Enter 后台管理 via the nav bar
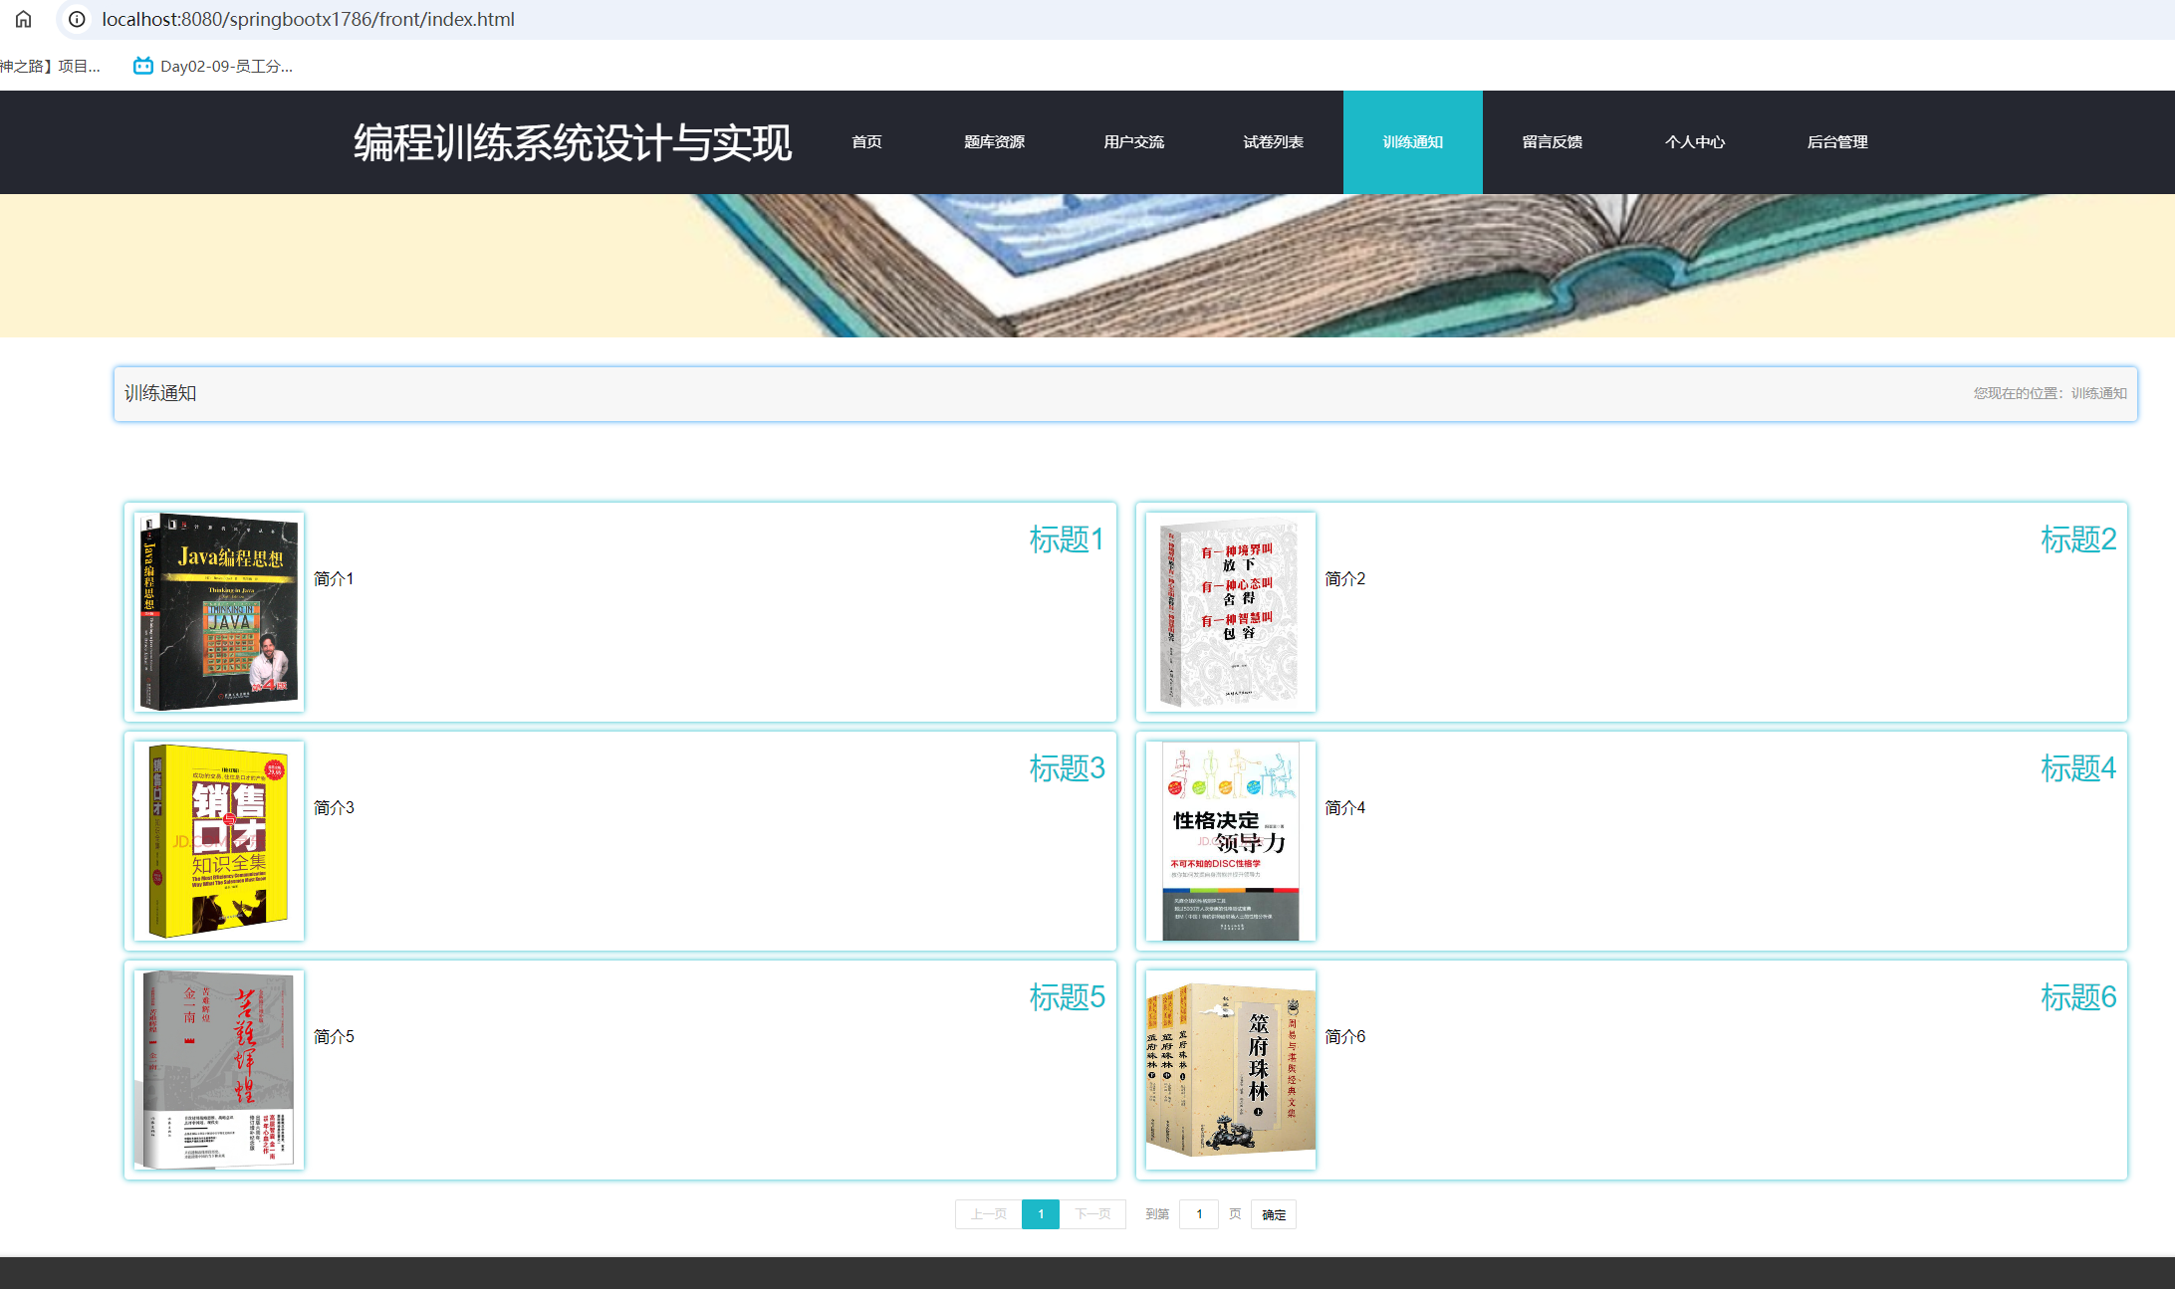The image size is (2175, 1289). tap(1837, 141)
